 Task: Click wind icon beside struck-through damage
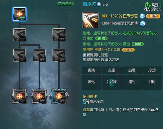[143, 23]
